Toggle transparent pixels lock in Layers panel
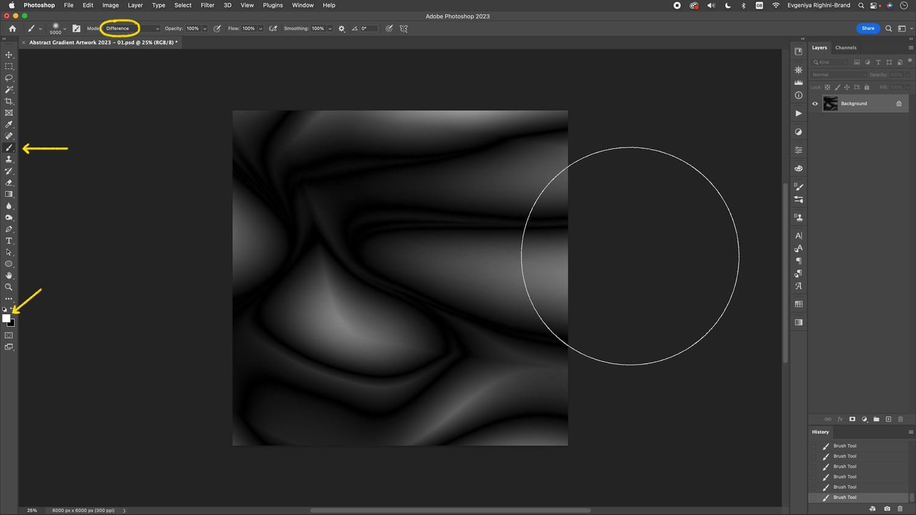Image resolution: width=916 pixels, height=515 pixels. [827, 87]
